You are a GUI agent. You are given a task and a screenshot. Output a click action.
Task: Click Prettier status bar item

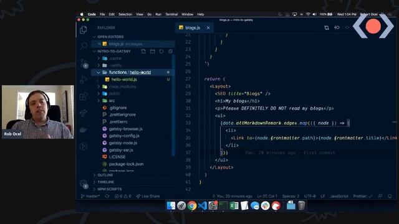coord(363,196)
